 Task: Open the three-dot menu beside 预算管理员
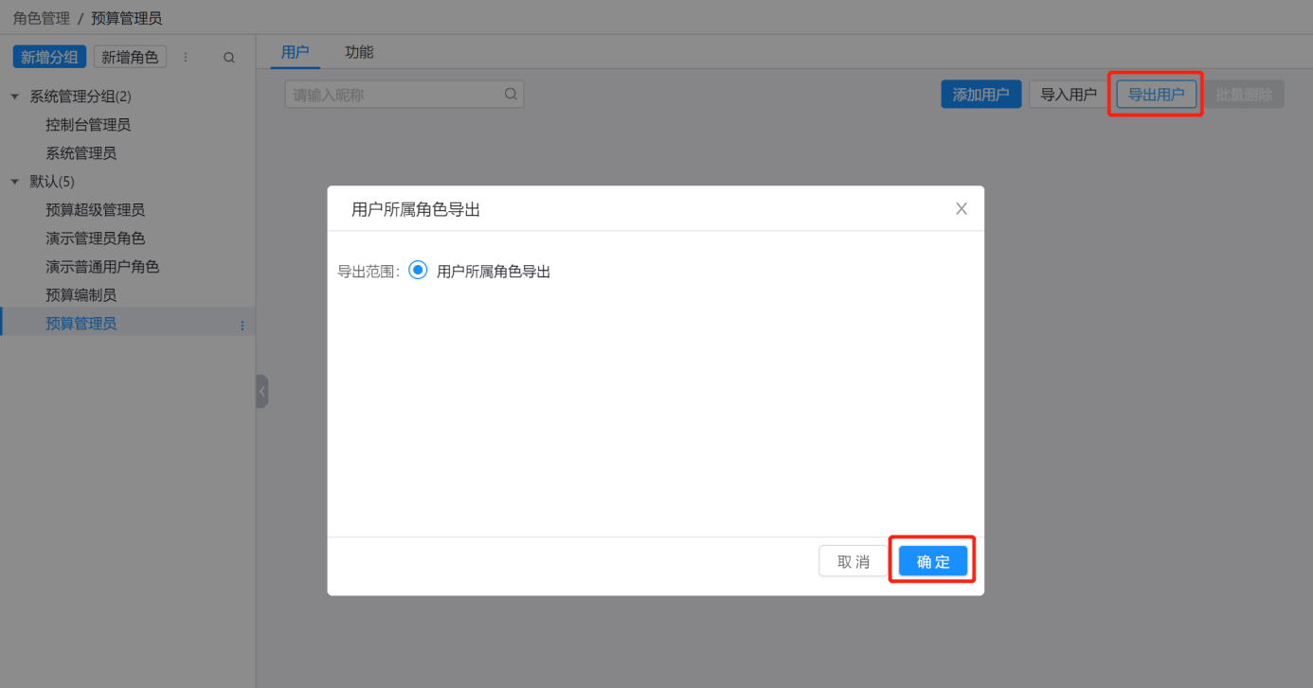[x=242, y=325]
